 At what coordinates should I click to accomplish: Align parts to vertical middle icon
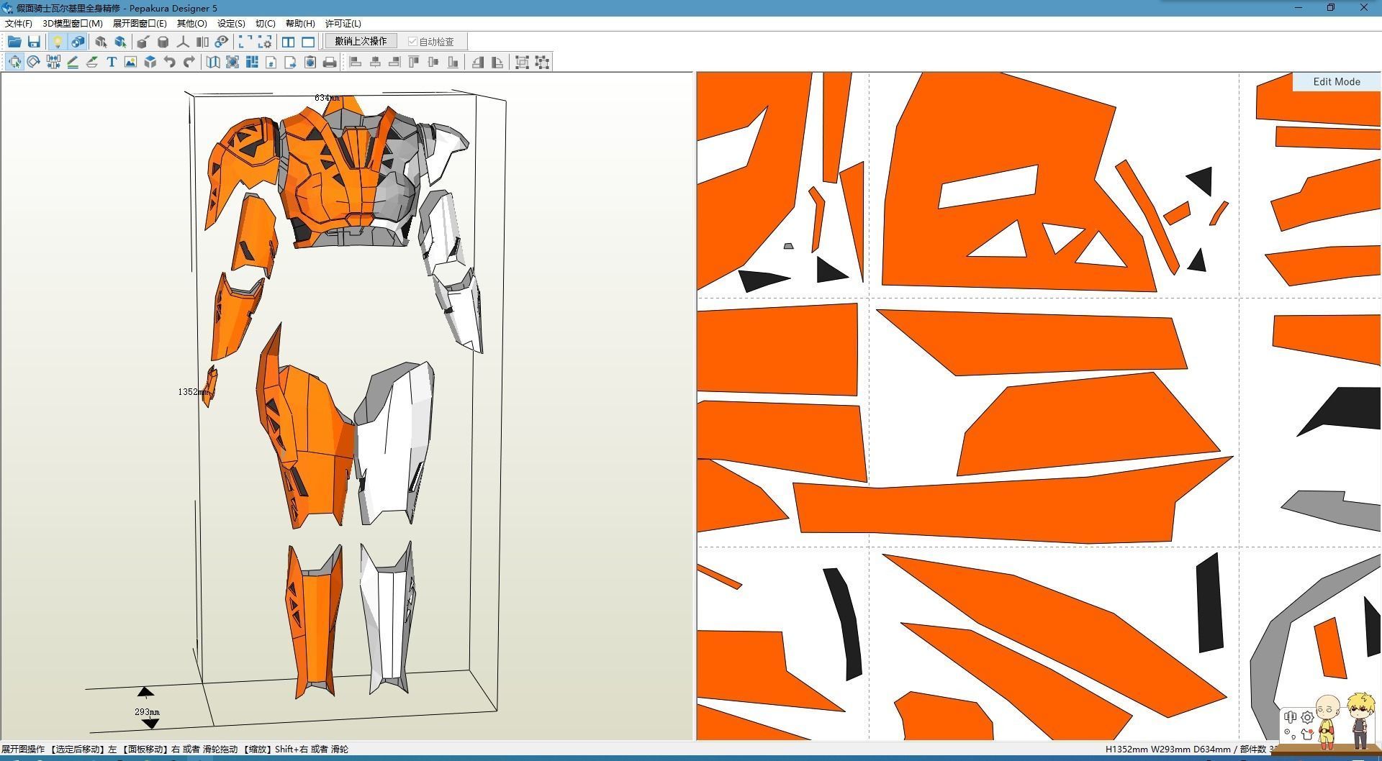coord(433,62)
